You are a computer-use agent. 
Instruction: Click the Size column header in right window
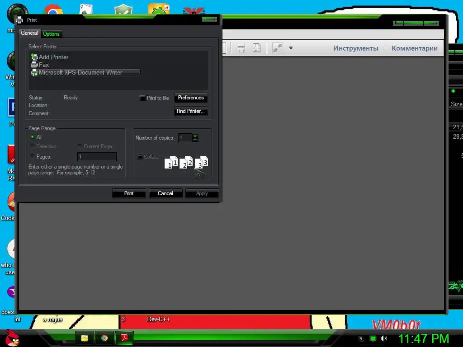[456, 104]
